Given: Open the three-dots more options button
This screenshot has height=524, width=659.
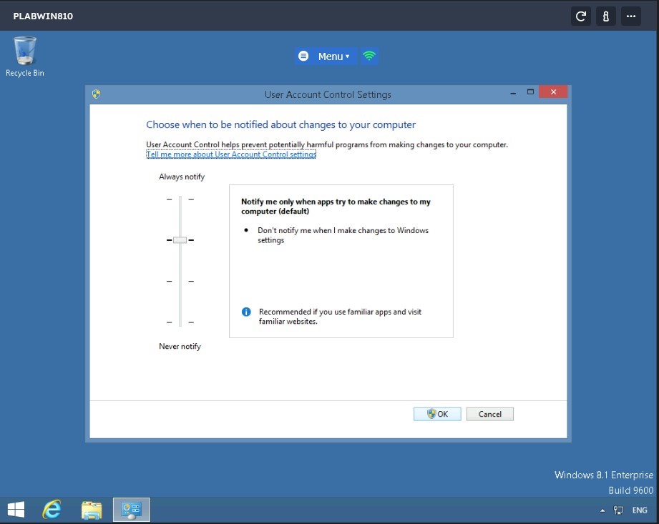Looking at the screenshot, I should pyautogui.click(x=631, y=16).
